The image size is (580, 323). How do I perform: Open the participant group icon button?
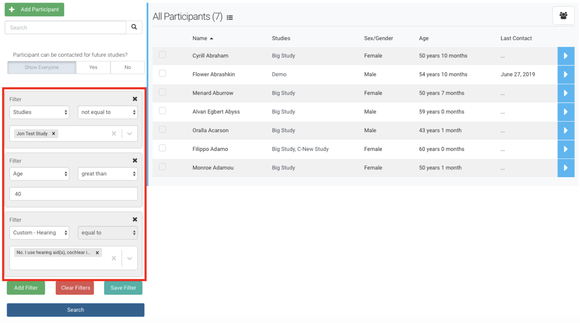(563, 16)
